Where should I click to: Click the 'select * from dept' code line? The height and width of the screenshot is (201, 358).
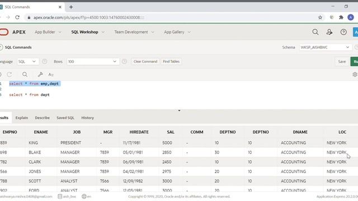tap(29, 94)
